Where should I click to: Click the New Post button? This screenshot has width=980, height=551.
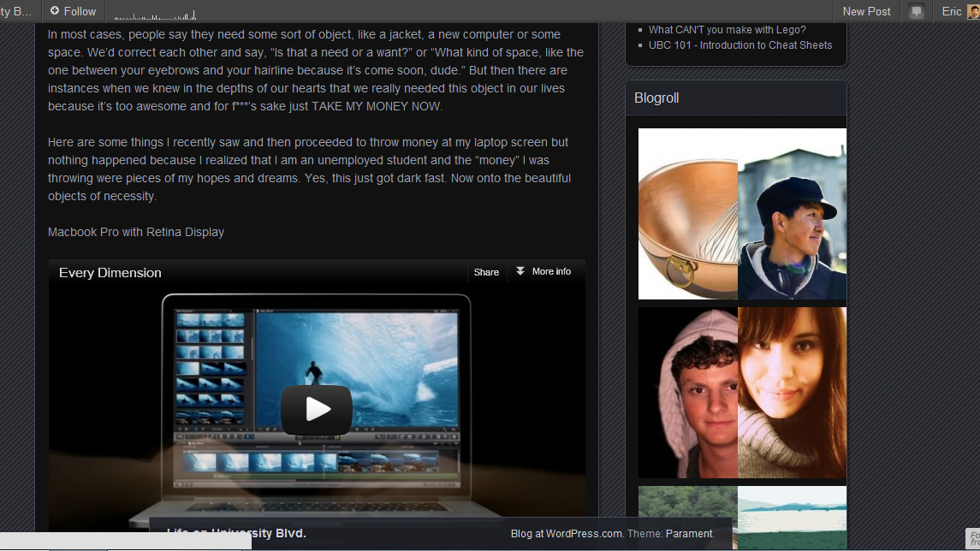[866, 11]
